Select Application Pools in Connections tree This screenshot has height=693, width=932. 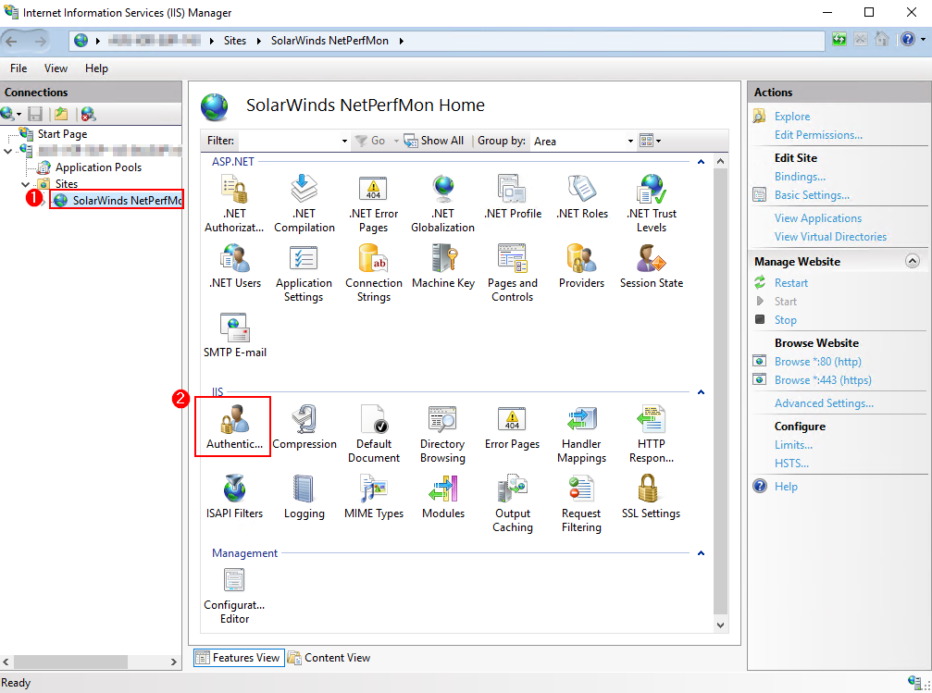pyautogui.click(x=98, y=167)
